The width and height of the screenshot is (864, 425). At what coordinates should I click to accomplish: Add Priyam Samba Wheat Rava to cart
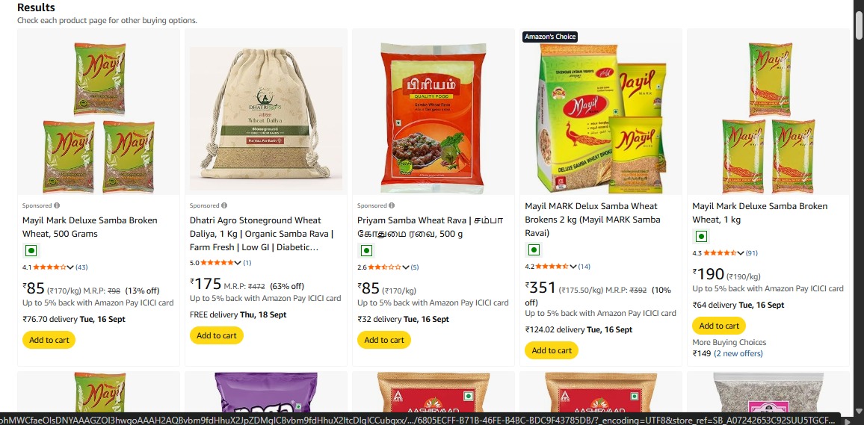[384, 340]
